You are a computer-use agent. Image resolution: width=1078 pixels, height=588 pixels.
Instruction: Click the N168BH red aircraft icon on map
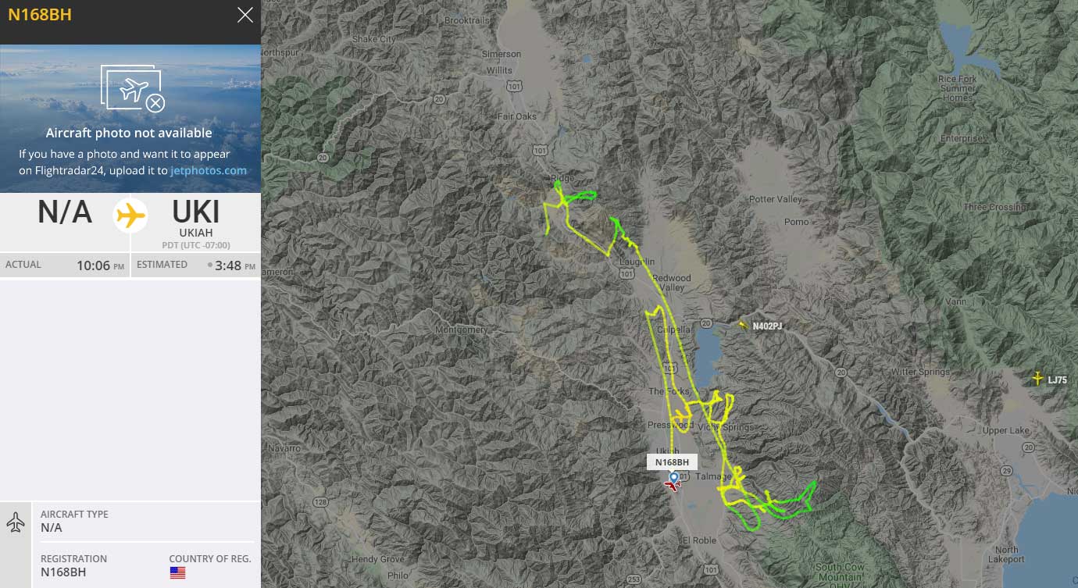pyautogui.click(x=671, y=486)
